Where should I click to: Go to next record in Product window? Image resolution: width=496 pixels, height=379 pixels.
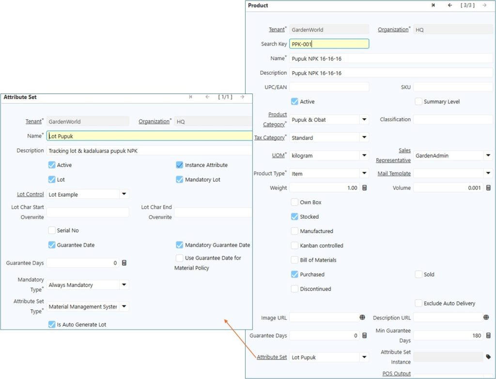484,5
